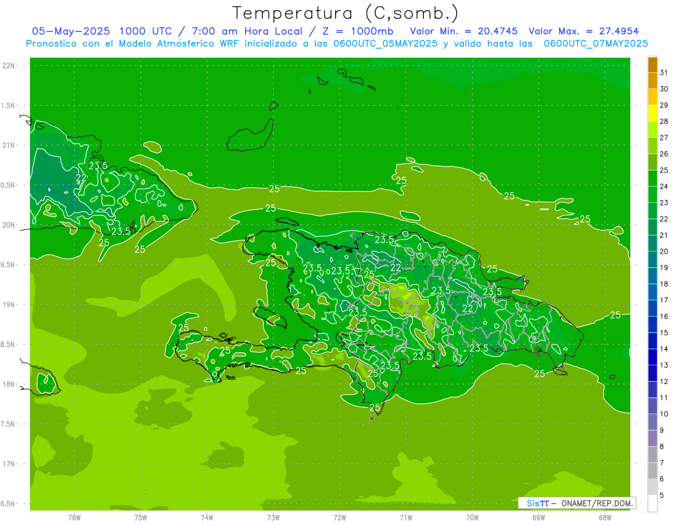Image resolution: width=679 pixels, height=525 pixels.
Task: Click the legend value '26' on color scale
Action: click(664, 154)
